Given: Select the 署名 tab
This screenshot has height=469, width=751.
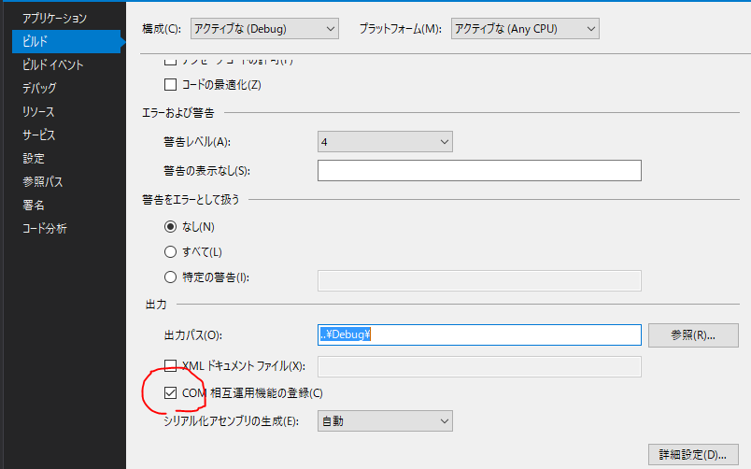Looking at the screenshot, I should (x=34, y=206).
